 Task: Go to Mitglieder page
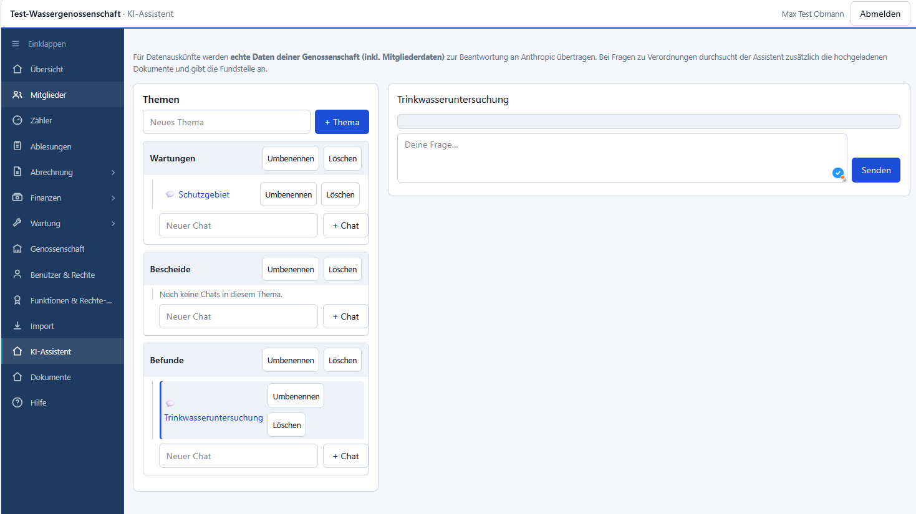click(62, 95)
